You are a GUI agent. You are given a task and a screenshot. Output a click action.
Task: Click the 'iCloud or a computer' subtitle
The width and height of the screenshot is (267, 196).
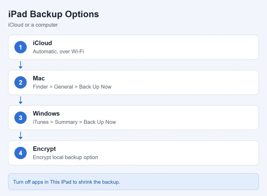coord(33,25)
